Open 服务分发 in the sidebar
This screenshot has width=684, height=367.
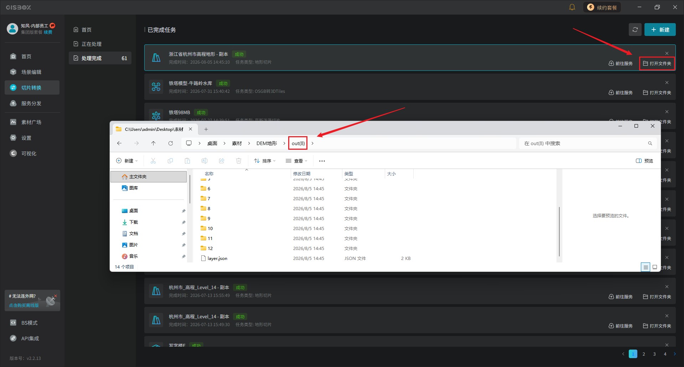point(32,103)
